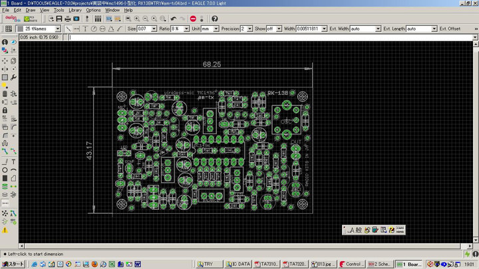Click the Save icon in the toolbar
The width and height of the screenshot is (479, 269).
coord(58,19)
